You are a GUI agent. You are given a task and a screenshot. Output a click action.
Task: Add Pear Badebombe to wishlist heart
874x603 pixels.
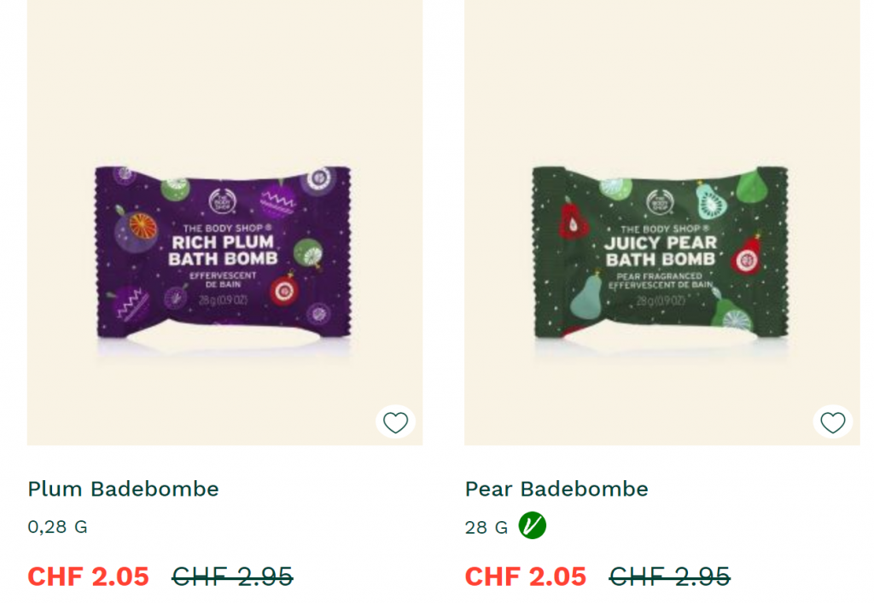833,422
